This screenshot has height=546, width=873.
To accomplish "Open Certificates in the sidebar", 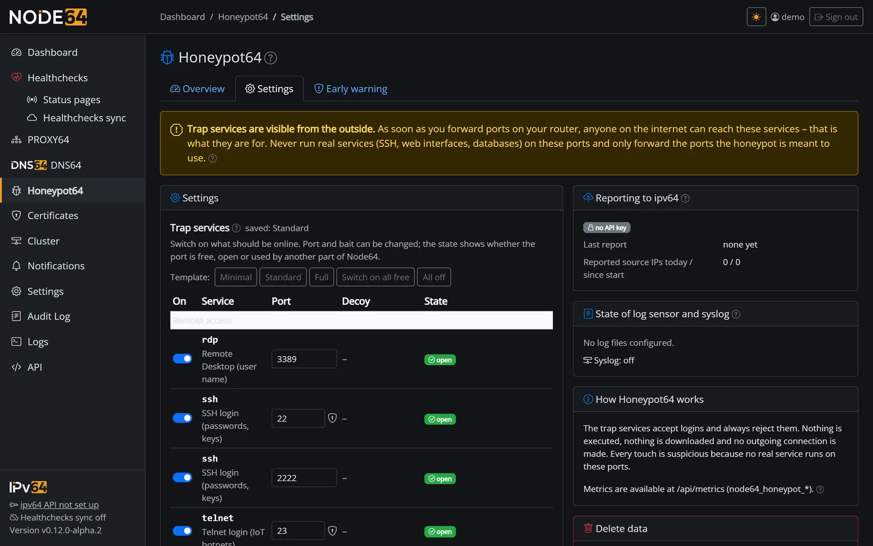I will coord(73,216).
